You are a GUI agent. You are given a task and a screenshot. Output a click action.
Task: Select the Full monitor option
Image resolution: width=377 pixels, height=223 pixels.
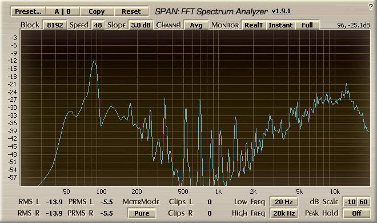tap(307, 25)
